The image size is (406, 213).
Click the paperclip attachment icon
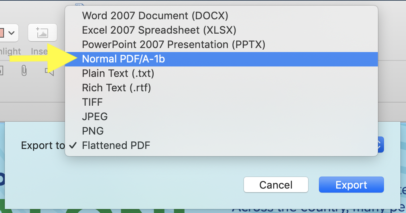24,71
